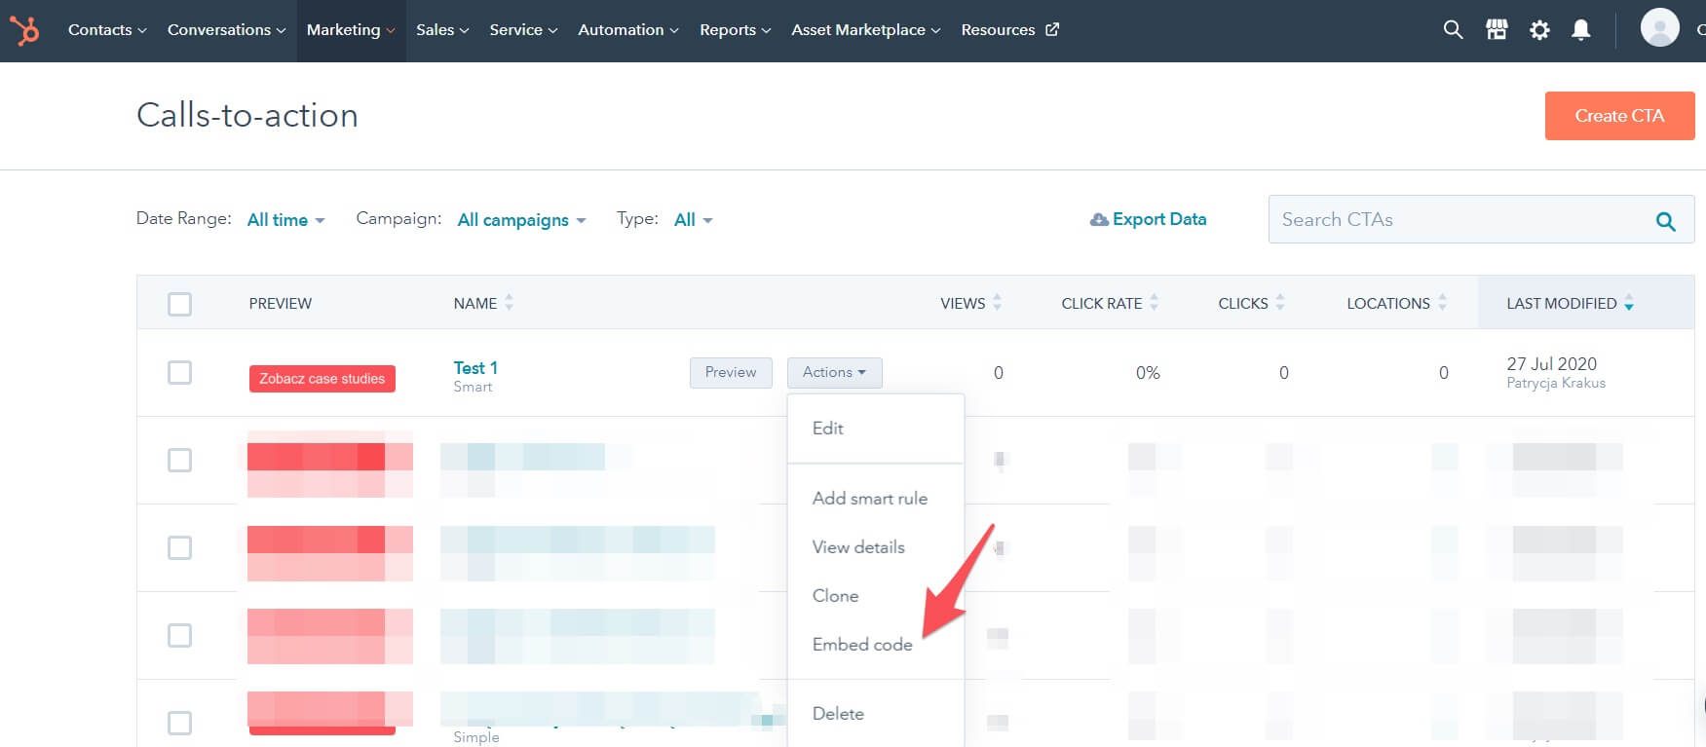This screenshot has width=1706, height=747.
Task: Check the second row checkbox
Action: pos(179,460)
